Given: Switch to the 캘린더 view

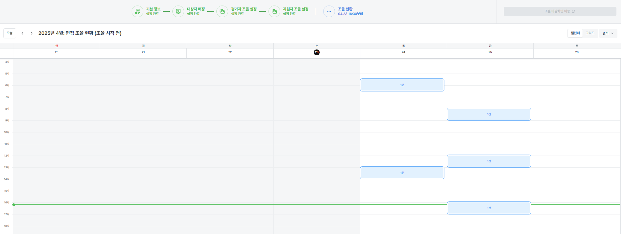Looking at the screenshot, I should pos(575,33).
